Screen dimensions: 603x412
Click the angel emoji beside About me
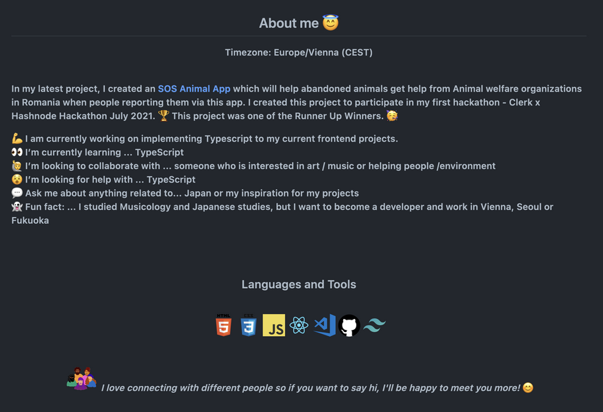click(331, 23)
